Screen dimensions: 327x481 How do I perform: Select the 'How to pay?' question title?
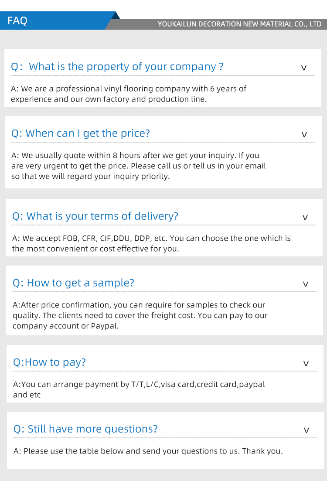click(x=50, y=362)
